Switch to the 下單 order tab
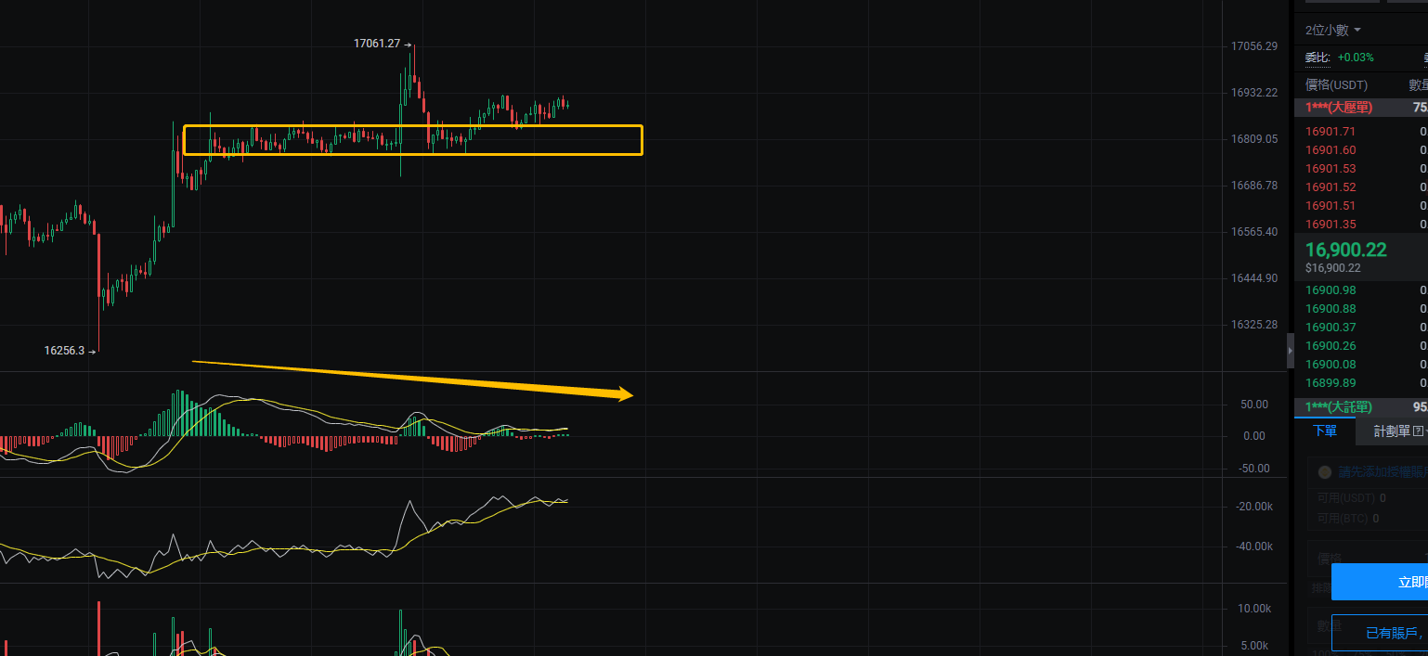The width and height of the screenshot is (1428, 656). pos(1324,431)
